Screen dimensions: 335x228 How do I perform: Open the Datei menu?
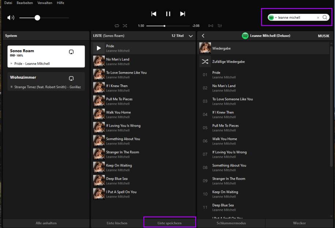click(8, 3)
